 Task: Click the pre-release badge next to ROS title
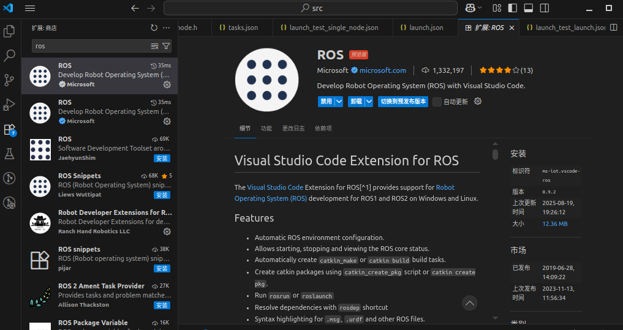point(358,55)
